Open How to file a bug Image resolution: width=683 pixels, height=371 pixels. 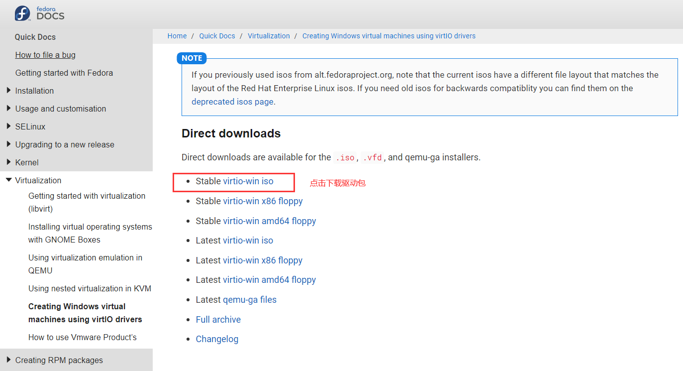pos(45,55)
